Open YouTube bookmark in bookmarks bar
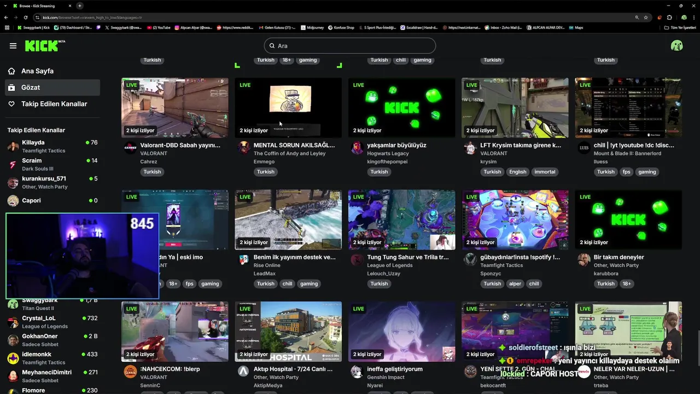 [159, 27]
